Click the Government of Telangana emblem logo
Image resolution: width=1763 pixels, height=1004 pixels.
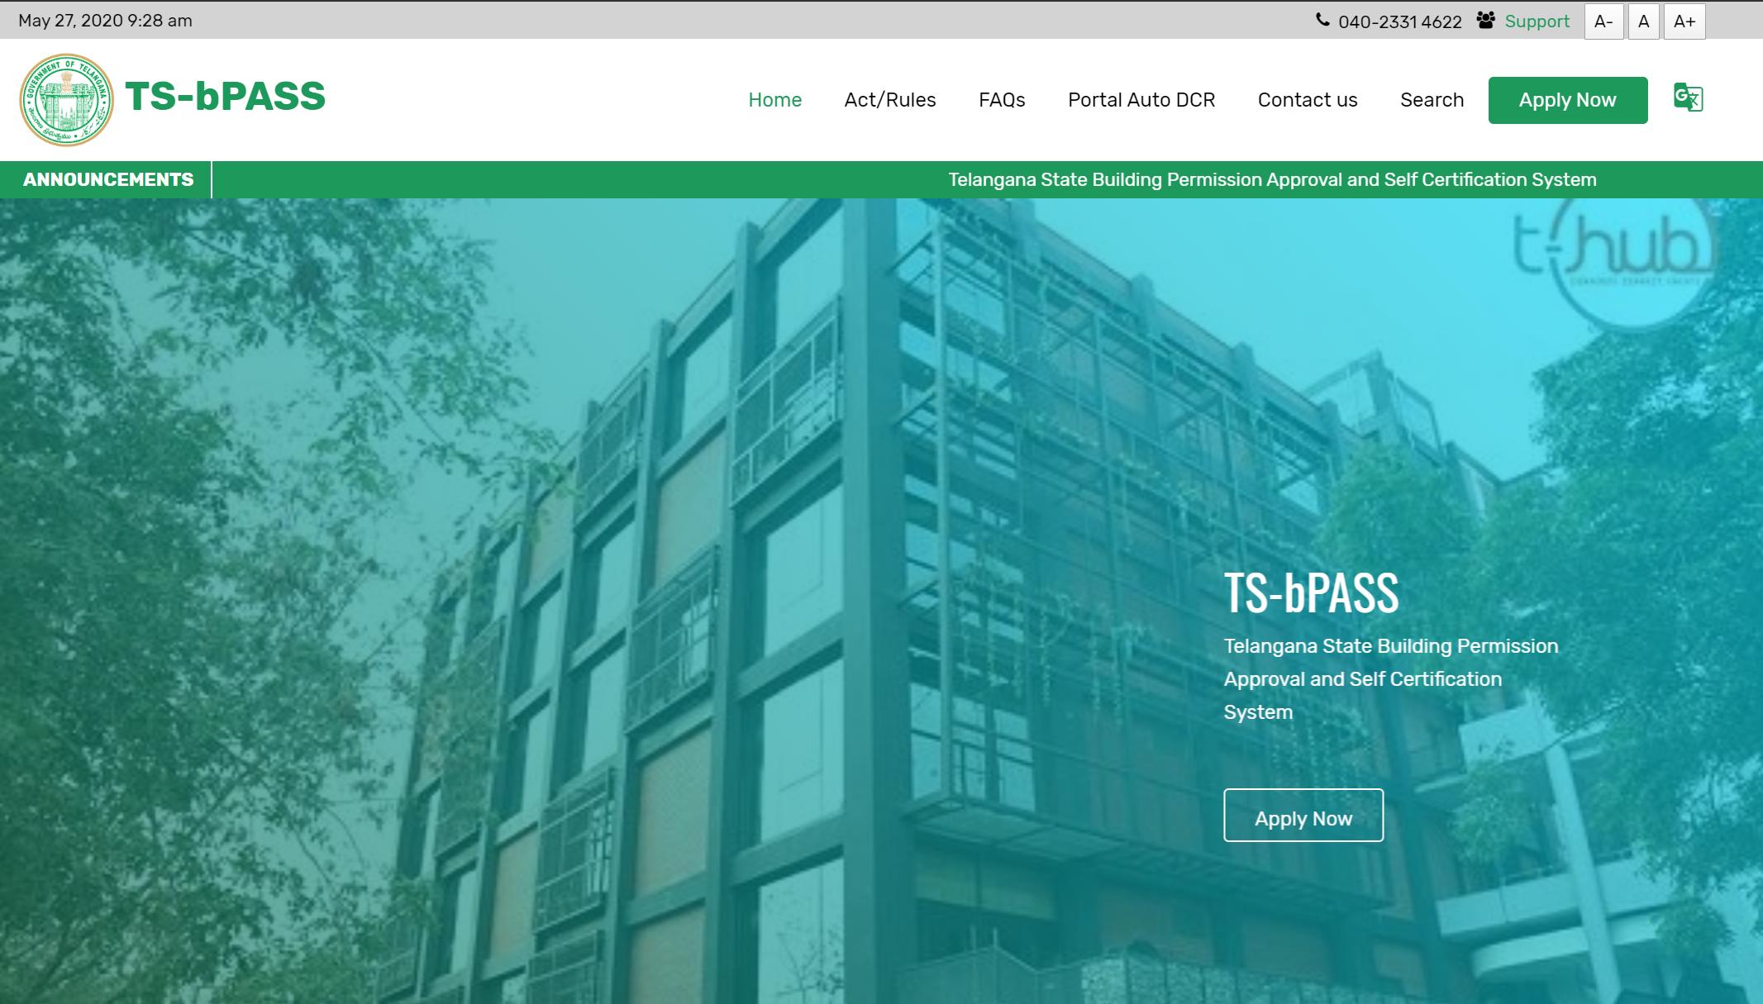[66, 100]
